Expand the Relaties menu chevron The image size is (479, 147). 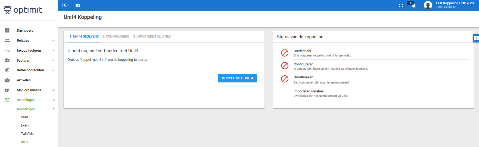[x=54, y=41]
